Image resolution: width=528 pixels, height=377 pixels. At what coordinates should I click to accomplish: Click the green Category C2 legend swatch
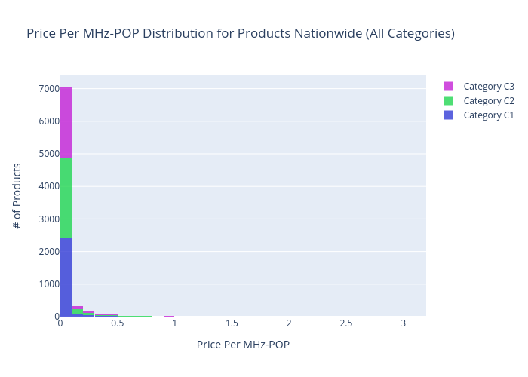tap(449, 101)
